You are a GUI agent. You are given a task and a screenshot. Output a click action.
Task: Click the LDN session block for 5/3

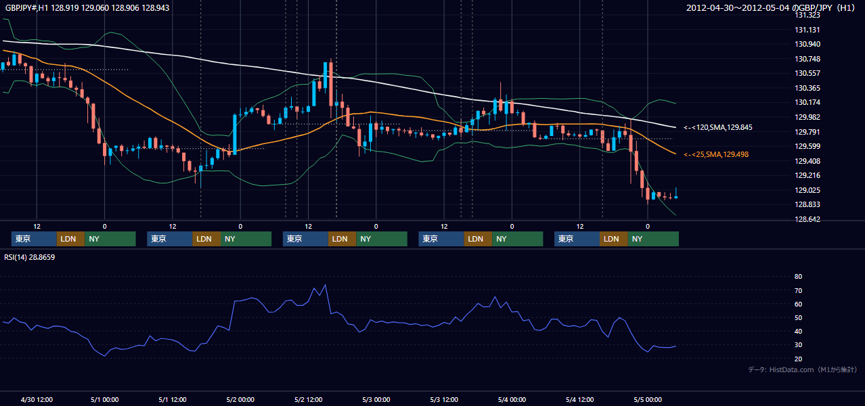478,239
